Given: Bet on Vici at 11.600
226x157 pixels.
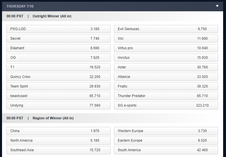Looking at the screenshot, I should (166, 39).
